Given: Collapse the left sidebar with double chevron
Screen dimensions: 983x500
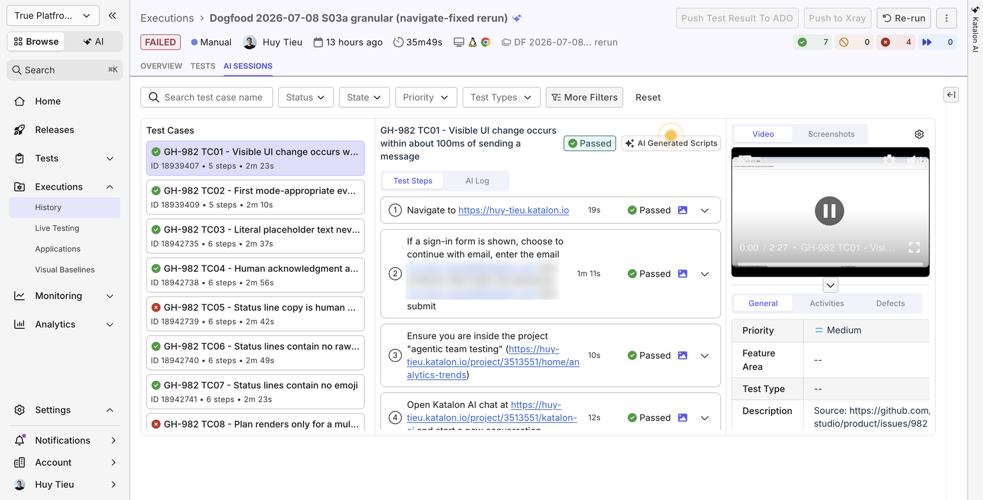Looking at the screenshot, I should tap(112, 16).
